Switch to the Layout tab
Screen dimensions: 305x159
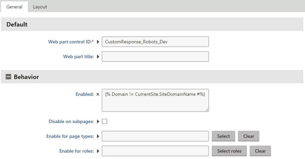coord(40,7)
